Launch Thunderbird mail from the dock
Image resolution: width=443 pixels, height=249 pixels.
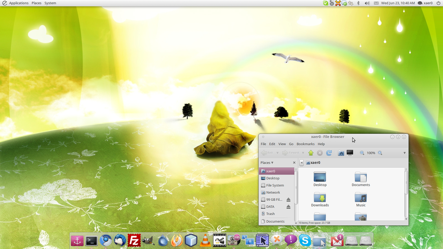(x=120, y=241)
